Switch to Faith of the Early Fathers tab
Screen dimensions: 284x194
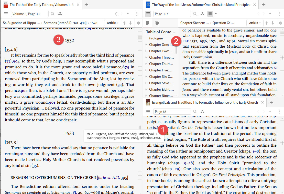[x=41, y=5]
